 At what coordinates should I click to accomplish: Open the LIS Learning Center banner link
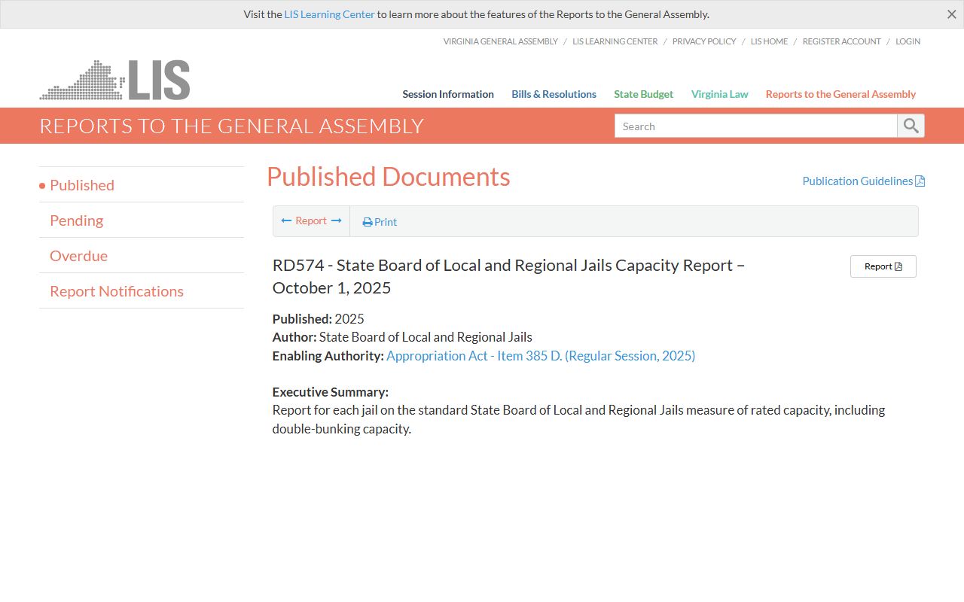(x=329, y=14)
